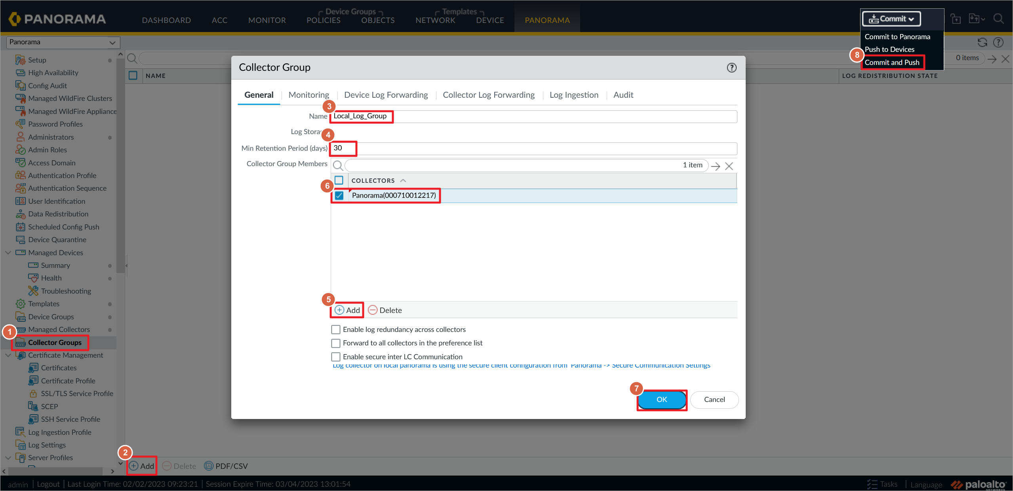Uncheck the Panorama(000710012217) collector checkbox
1013x491 pixels.
tap(339, 195)
